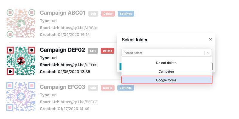Pick the Google forms folder option
The image size is (239, 119).
point(167,80)
